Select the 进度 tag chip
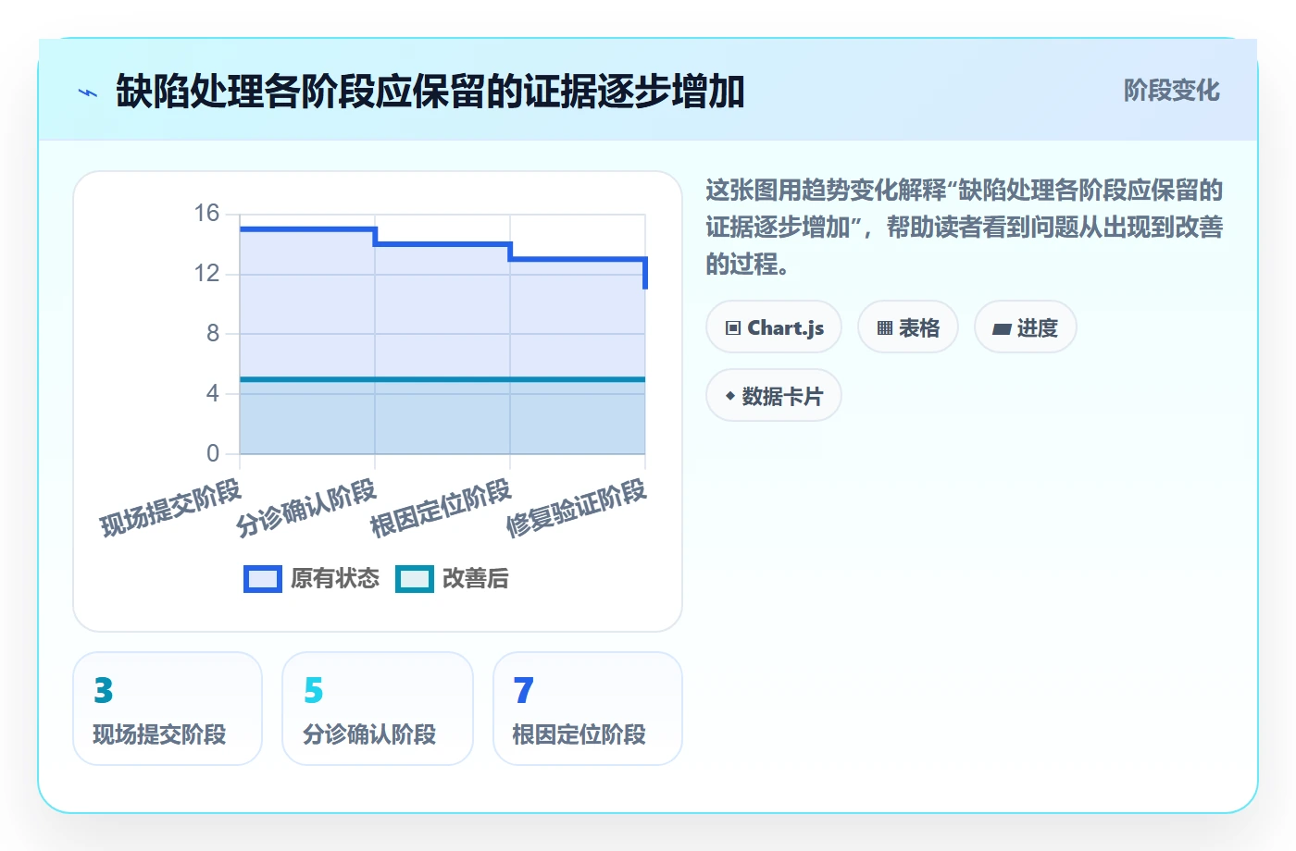Image resolution: width=1296 pixels, height=851 pixels. (x=1026, y=327)
